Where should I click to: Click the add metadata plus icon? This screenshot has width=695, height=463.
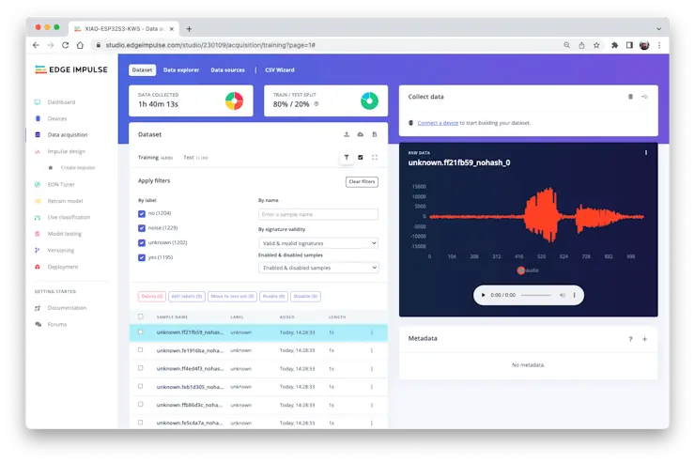pos(644,339)
